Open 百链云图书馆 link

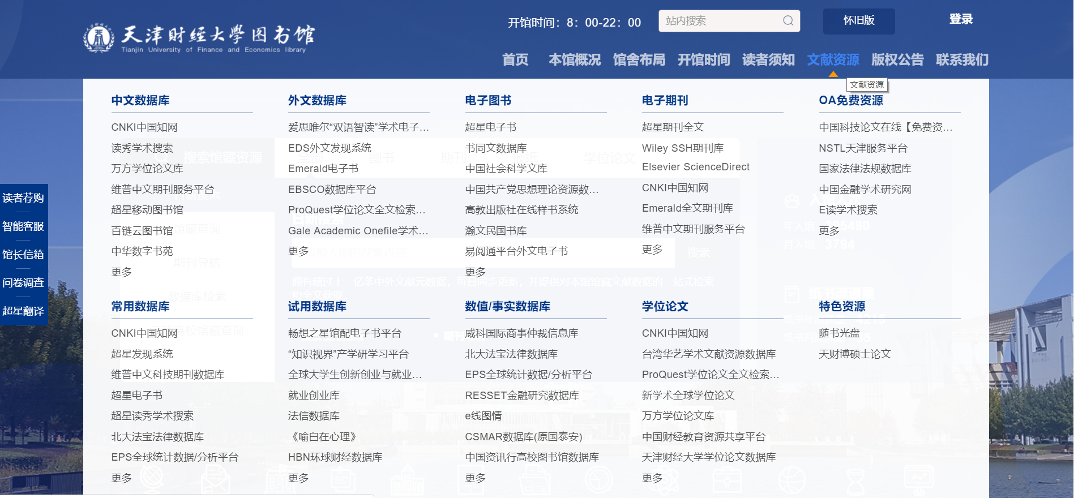pyautogui.click(x=142, y=230)
